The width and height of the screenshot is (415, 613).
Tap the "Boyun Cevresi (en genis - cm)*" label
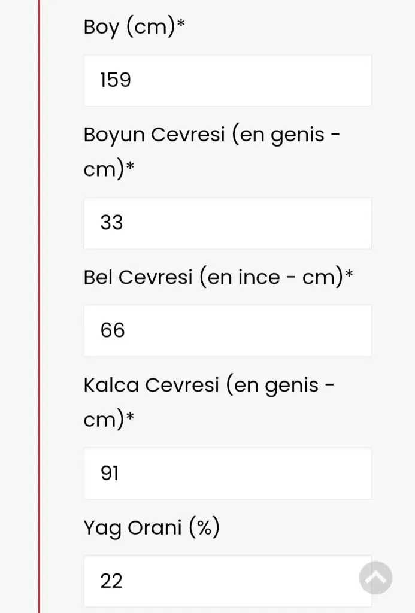point(212,151)
